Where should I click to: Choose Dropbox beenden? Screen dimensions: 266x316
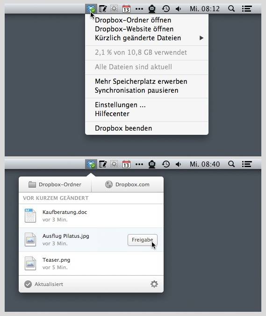pos(147,128)
